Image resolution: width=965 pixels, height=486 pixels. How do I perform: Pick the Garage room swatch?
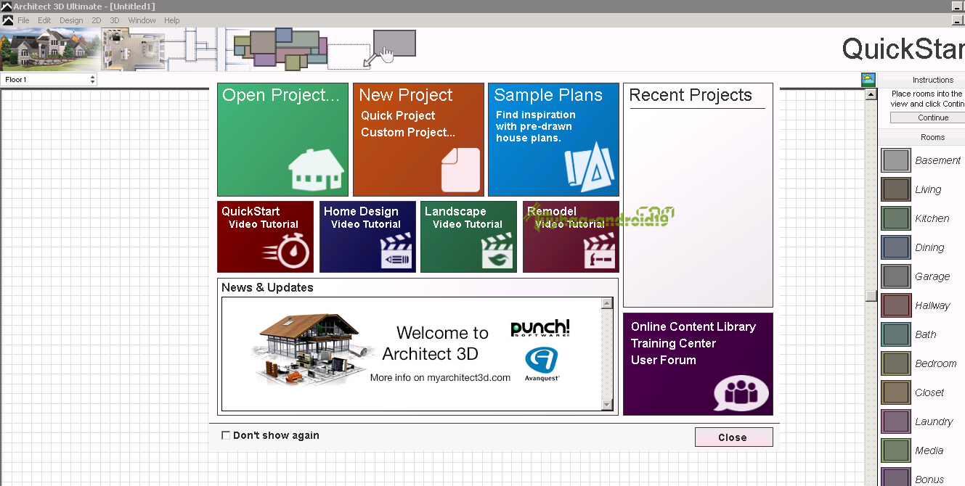tap(896, 276)
